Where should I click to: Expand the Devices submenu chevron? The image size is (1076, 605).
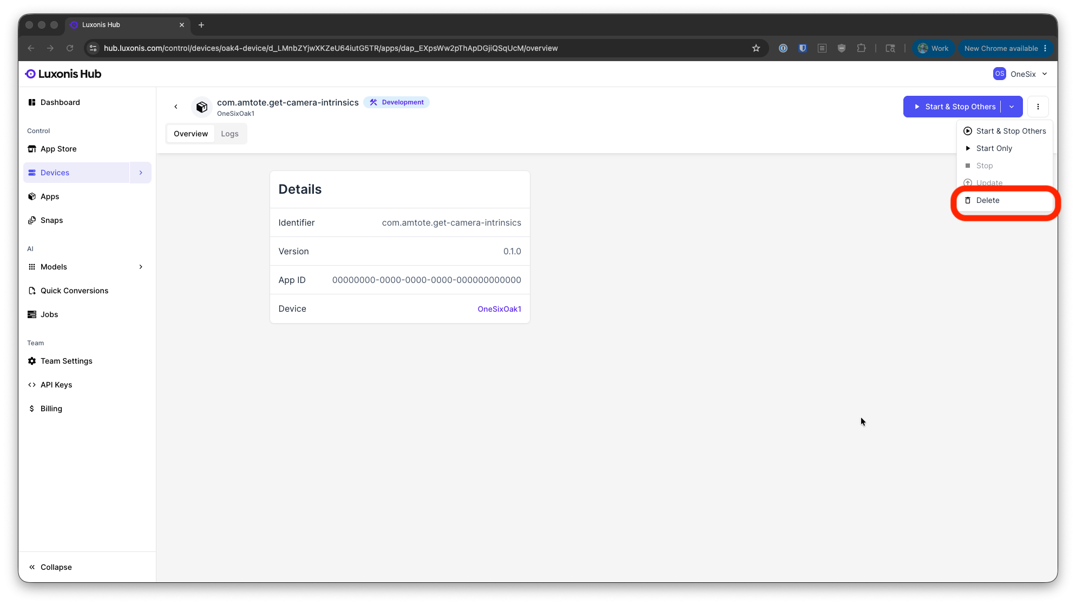[141, 173]
